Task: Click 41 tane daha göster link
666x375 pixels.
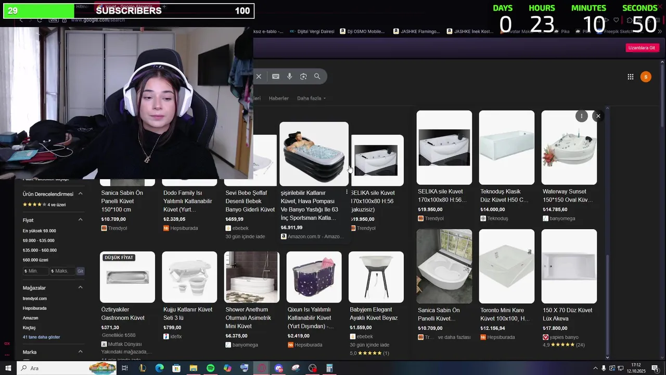Action: coord(41,337)
